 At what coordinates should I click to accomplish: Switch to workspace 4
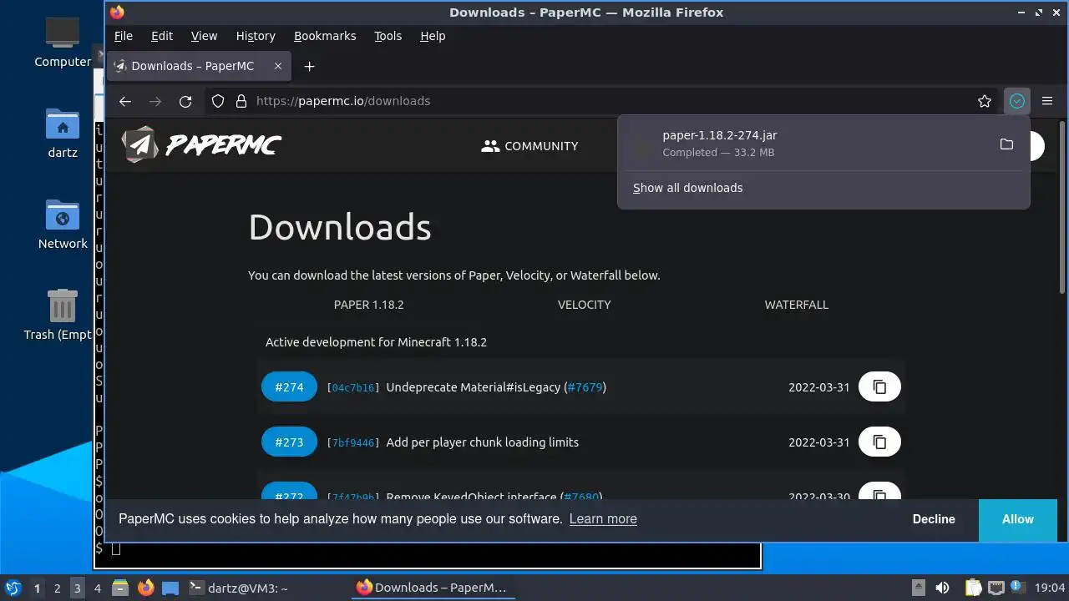pyautogui.click(x=97, y=588)
